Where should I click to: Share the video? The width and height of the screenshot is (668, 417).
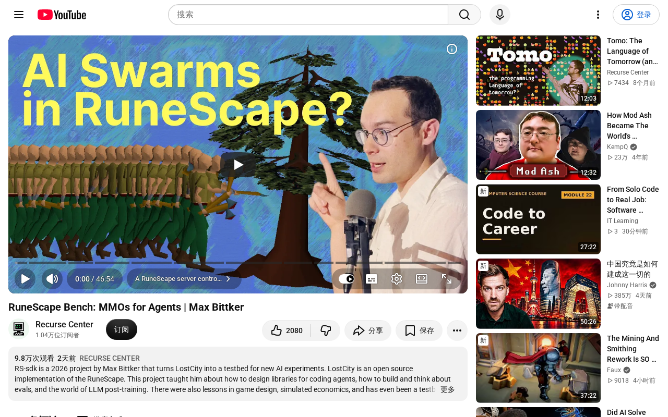pos(368,330)
